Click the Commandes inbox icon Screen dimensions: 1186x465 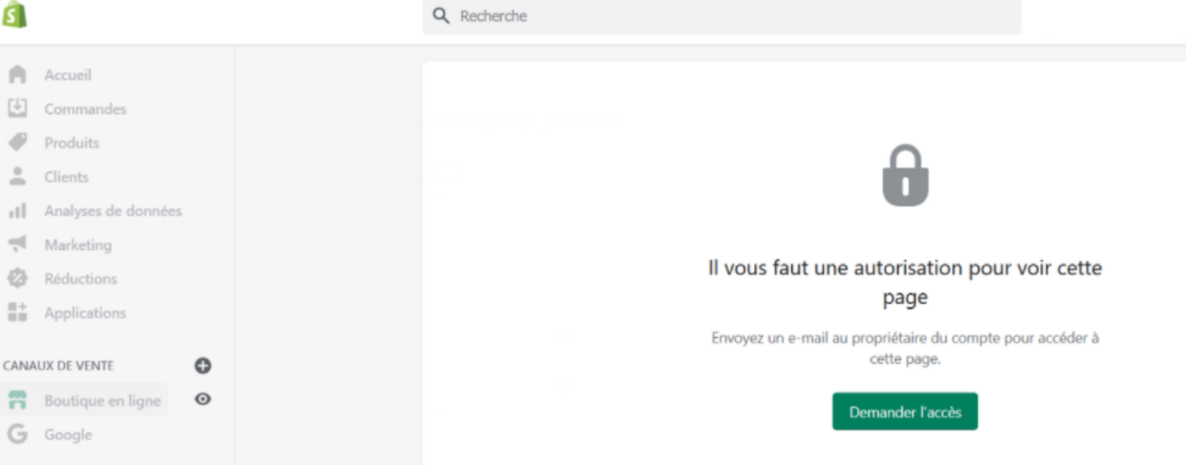[x=17, y=109]
